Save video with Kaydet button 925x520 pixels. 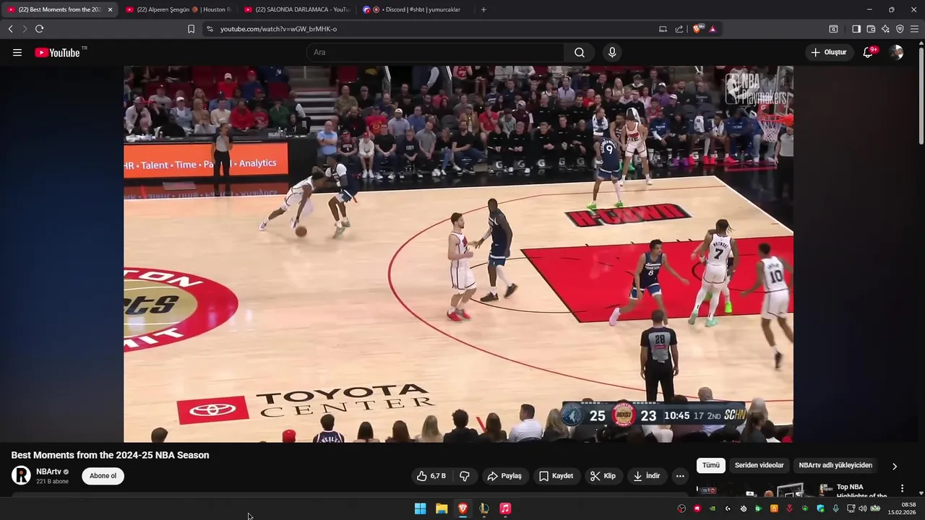pos(556,476)
